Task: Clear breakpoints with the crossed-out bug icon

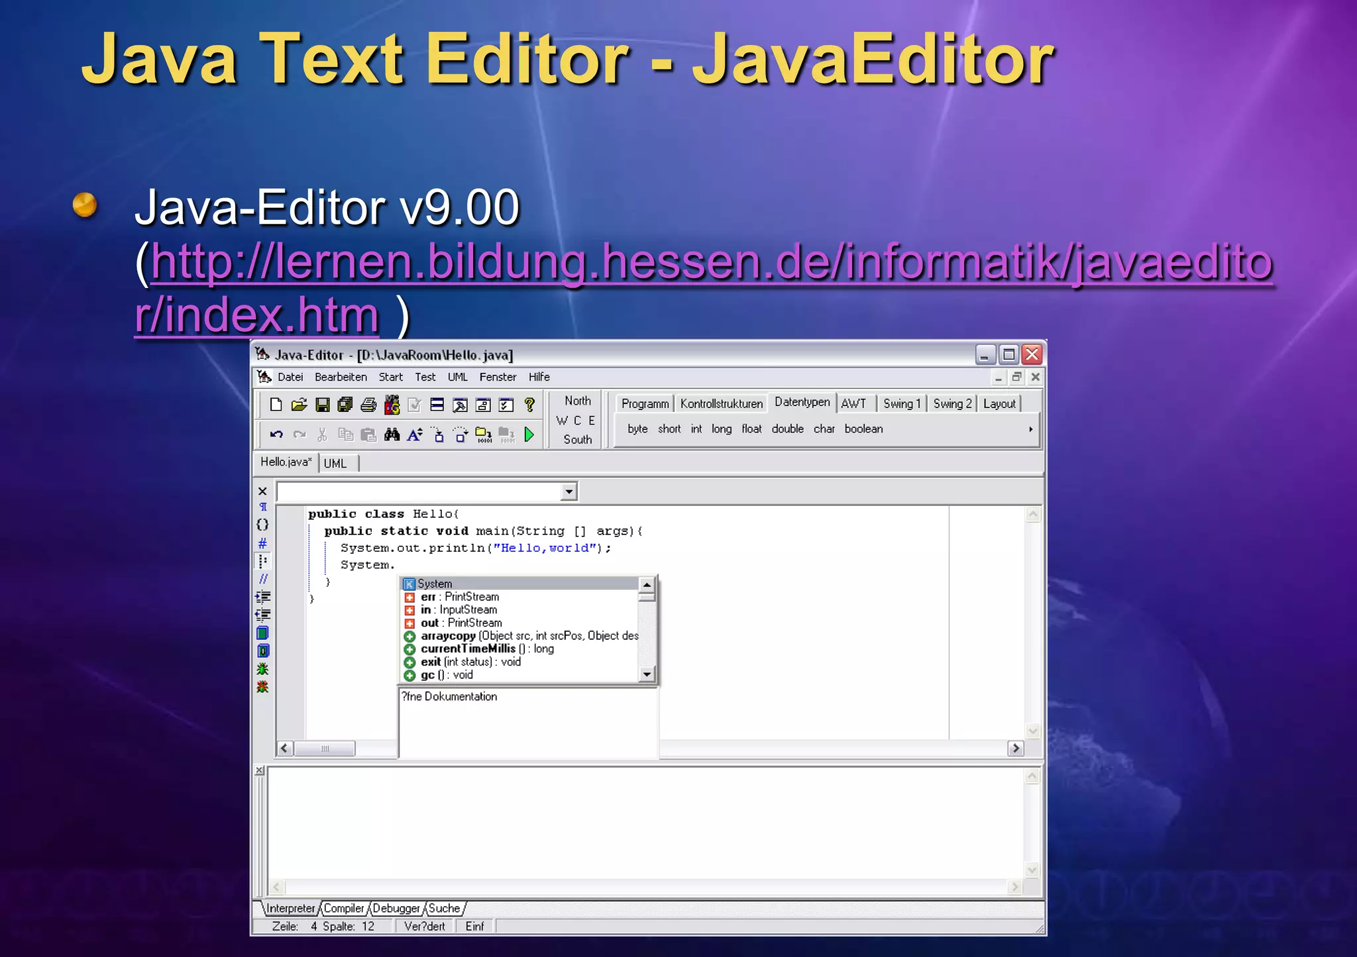Action: pos(263,687)
